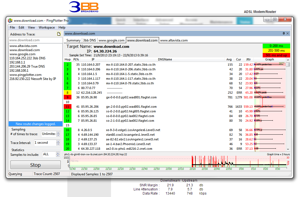The width and height of the screenshot is (302, 197).
Task: Click the New route changes logged notice
Action: click(x=36, y=124)
